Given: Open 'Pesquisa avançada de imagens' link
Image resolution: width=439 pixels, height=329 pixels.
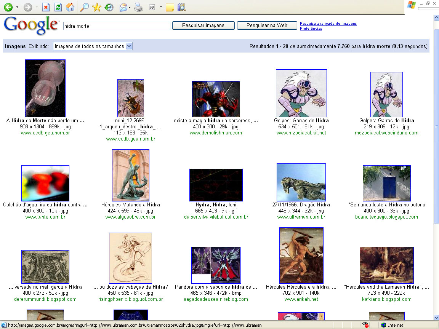Looking at the screenshot, I should tap(328, 24).
